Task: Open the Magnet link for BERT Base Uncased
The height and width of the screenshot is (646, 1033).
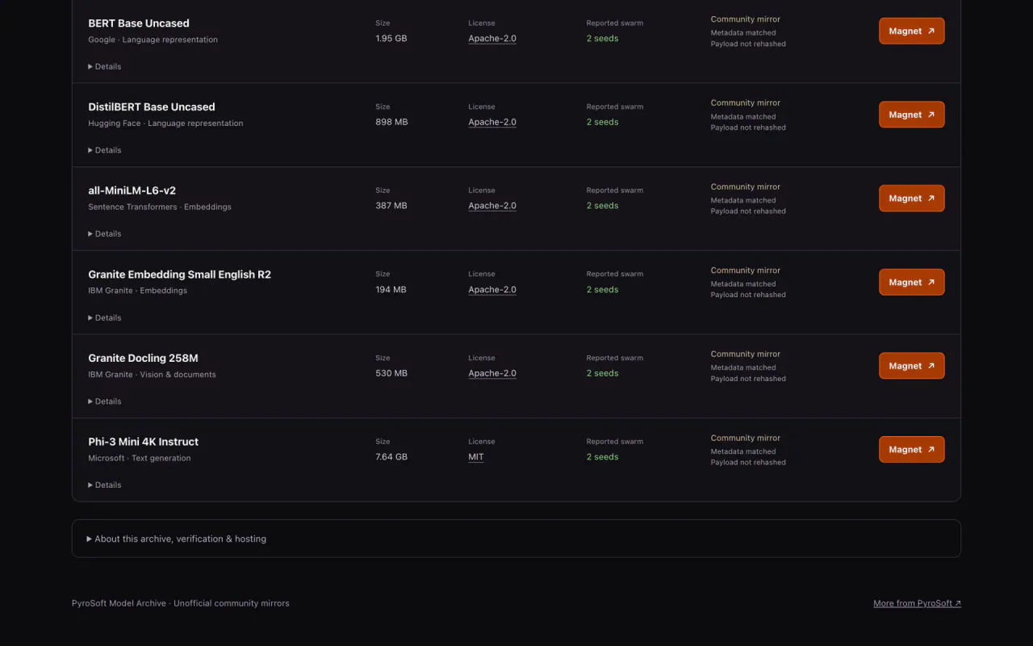Action: [x=911, y=31]
